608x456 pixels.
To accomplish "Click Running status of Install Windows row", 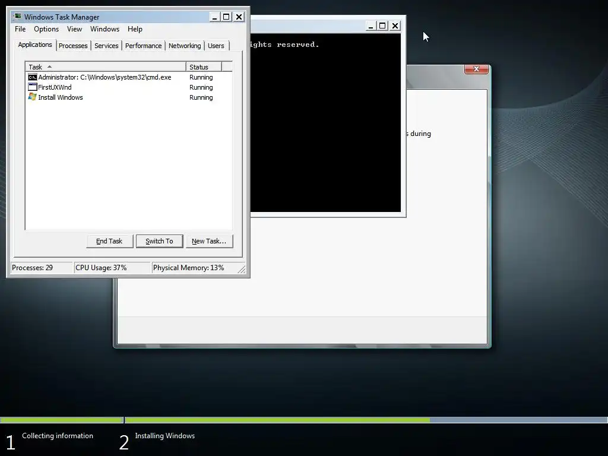I will click(x=201, y=97).
